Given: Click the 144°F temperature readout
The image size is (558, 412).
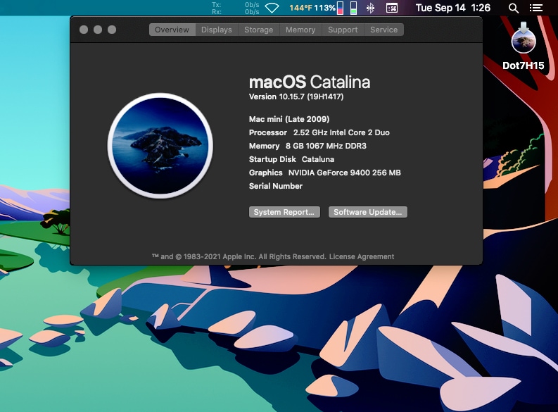Looking at the screenshot, I should coord(300,8).
